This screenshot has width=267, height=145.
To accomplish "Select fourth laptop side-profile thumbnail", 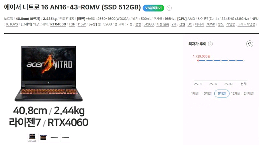I will tap(65, 138).
